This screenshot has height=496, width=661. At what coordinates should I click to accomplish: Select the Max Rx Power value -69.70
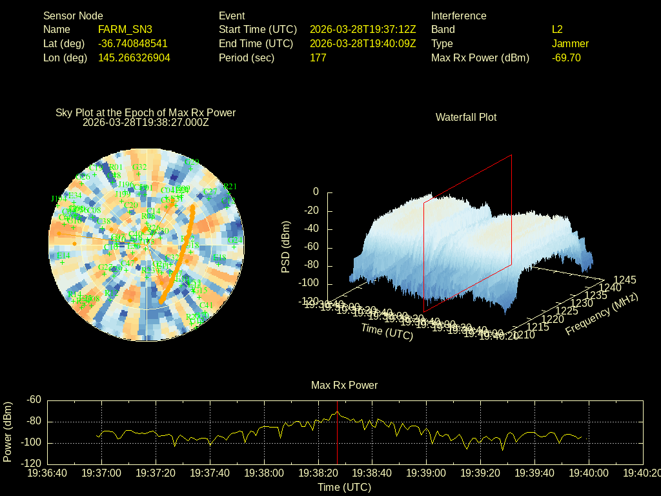566,58
